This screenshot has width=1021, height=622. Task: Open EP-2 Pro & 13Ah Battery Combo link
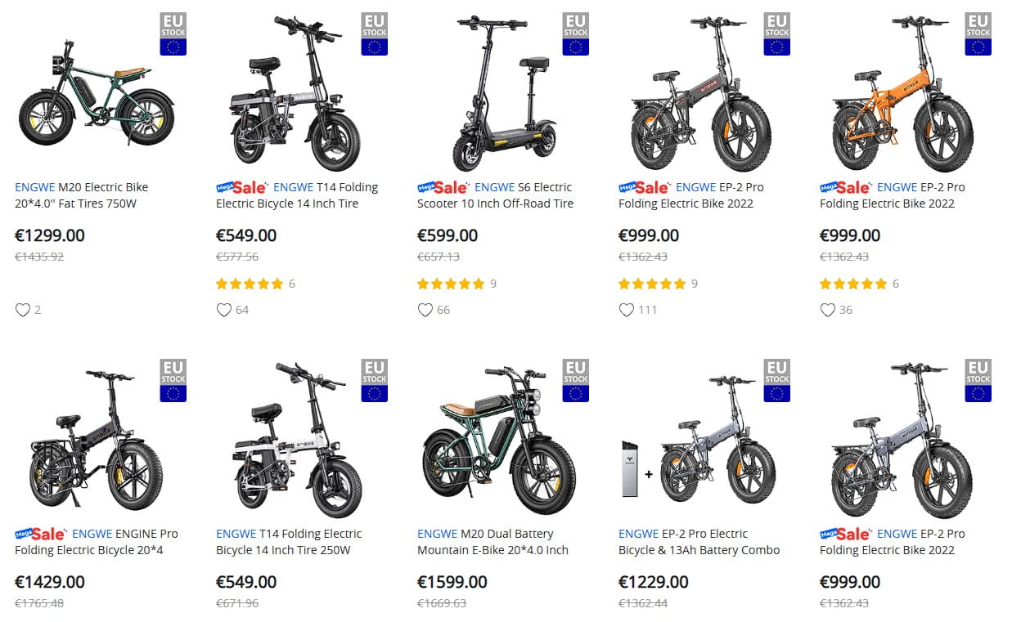(x=699, y=542)
